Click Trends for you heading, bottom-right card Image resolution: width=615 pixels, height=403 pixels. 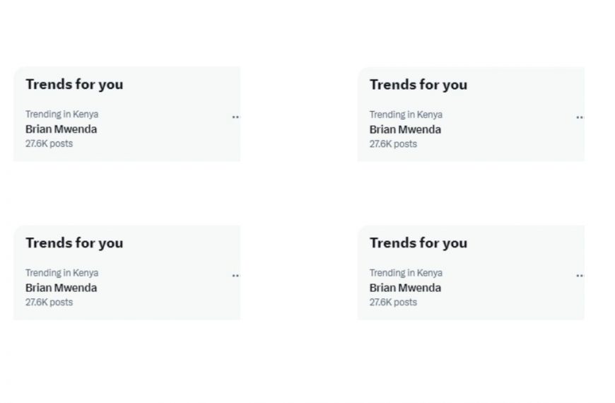[418, 243]
